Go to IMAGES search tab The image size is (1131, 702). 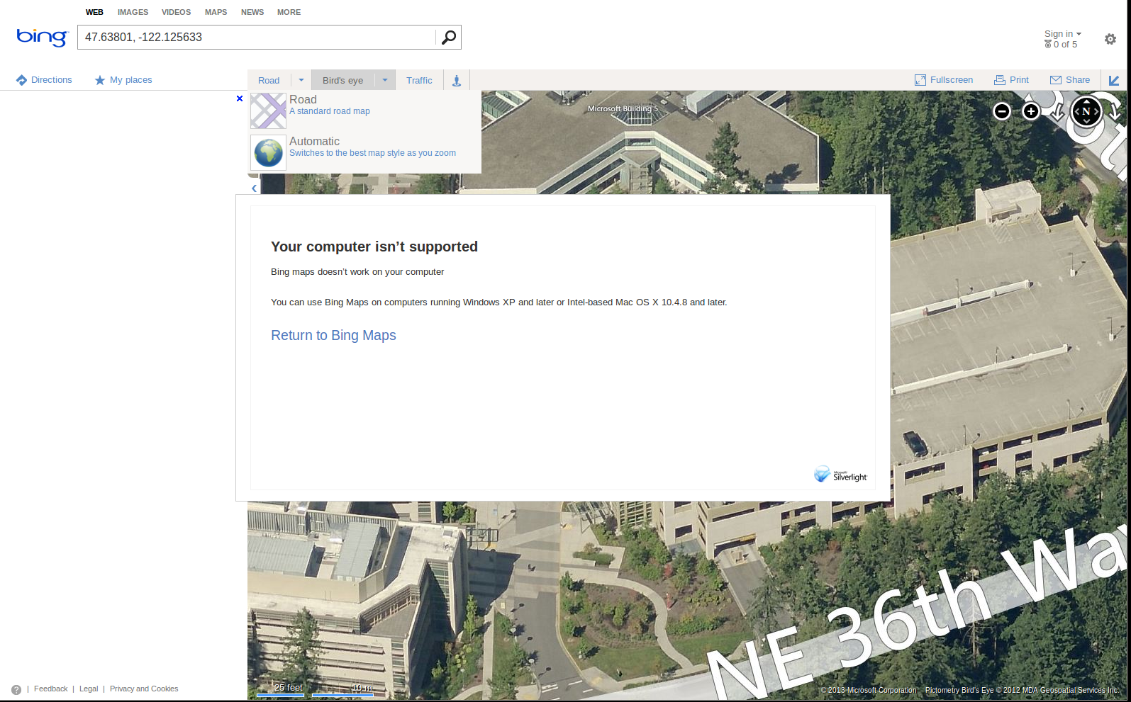click(133, 12)
